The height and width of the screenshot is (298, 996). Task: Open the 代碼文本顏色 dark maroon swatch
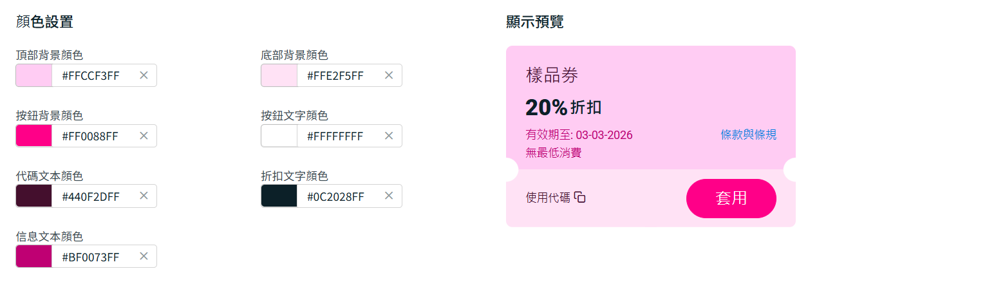click(x=34, y=196)
